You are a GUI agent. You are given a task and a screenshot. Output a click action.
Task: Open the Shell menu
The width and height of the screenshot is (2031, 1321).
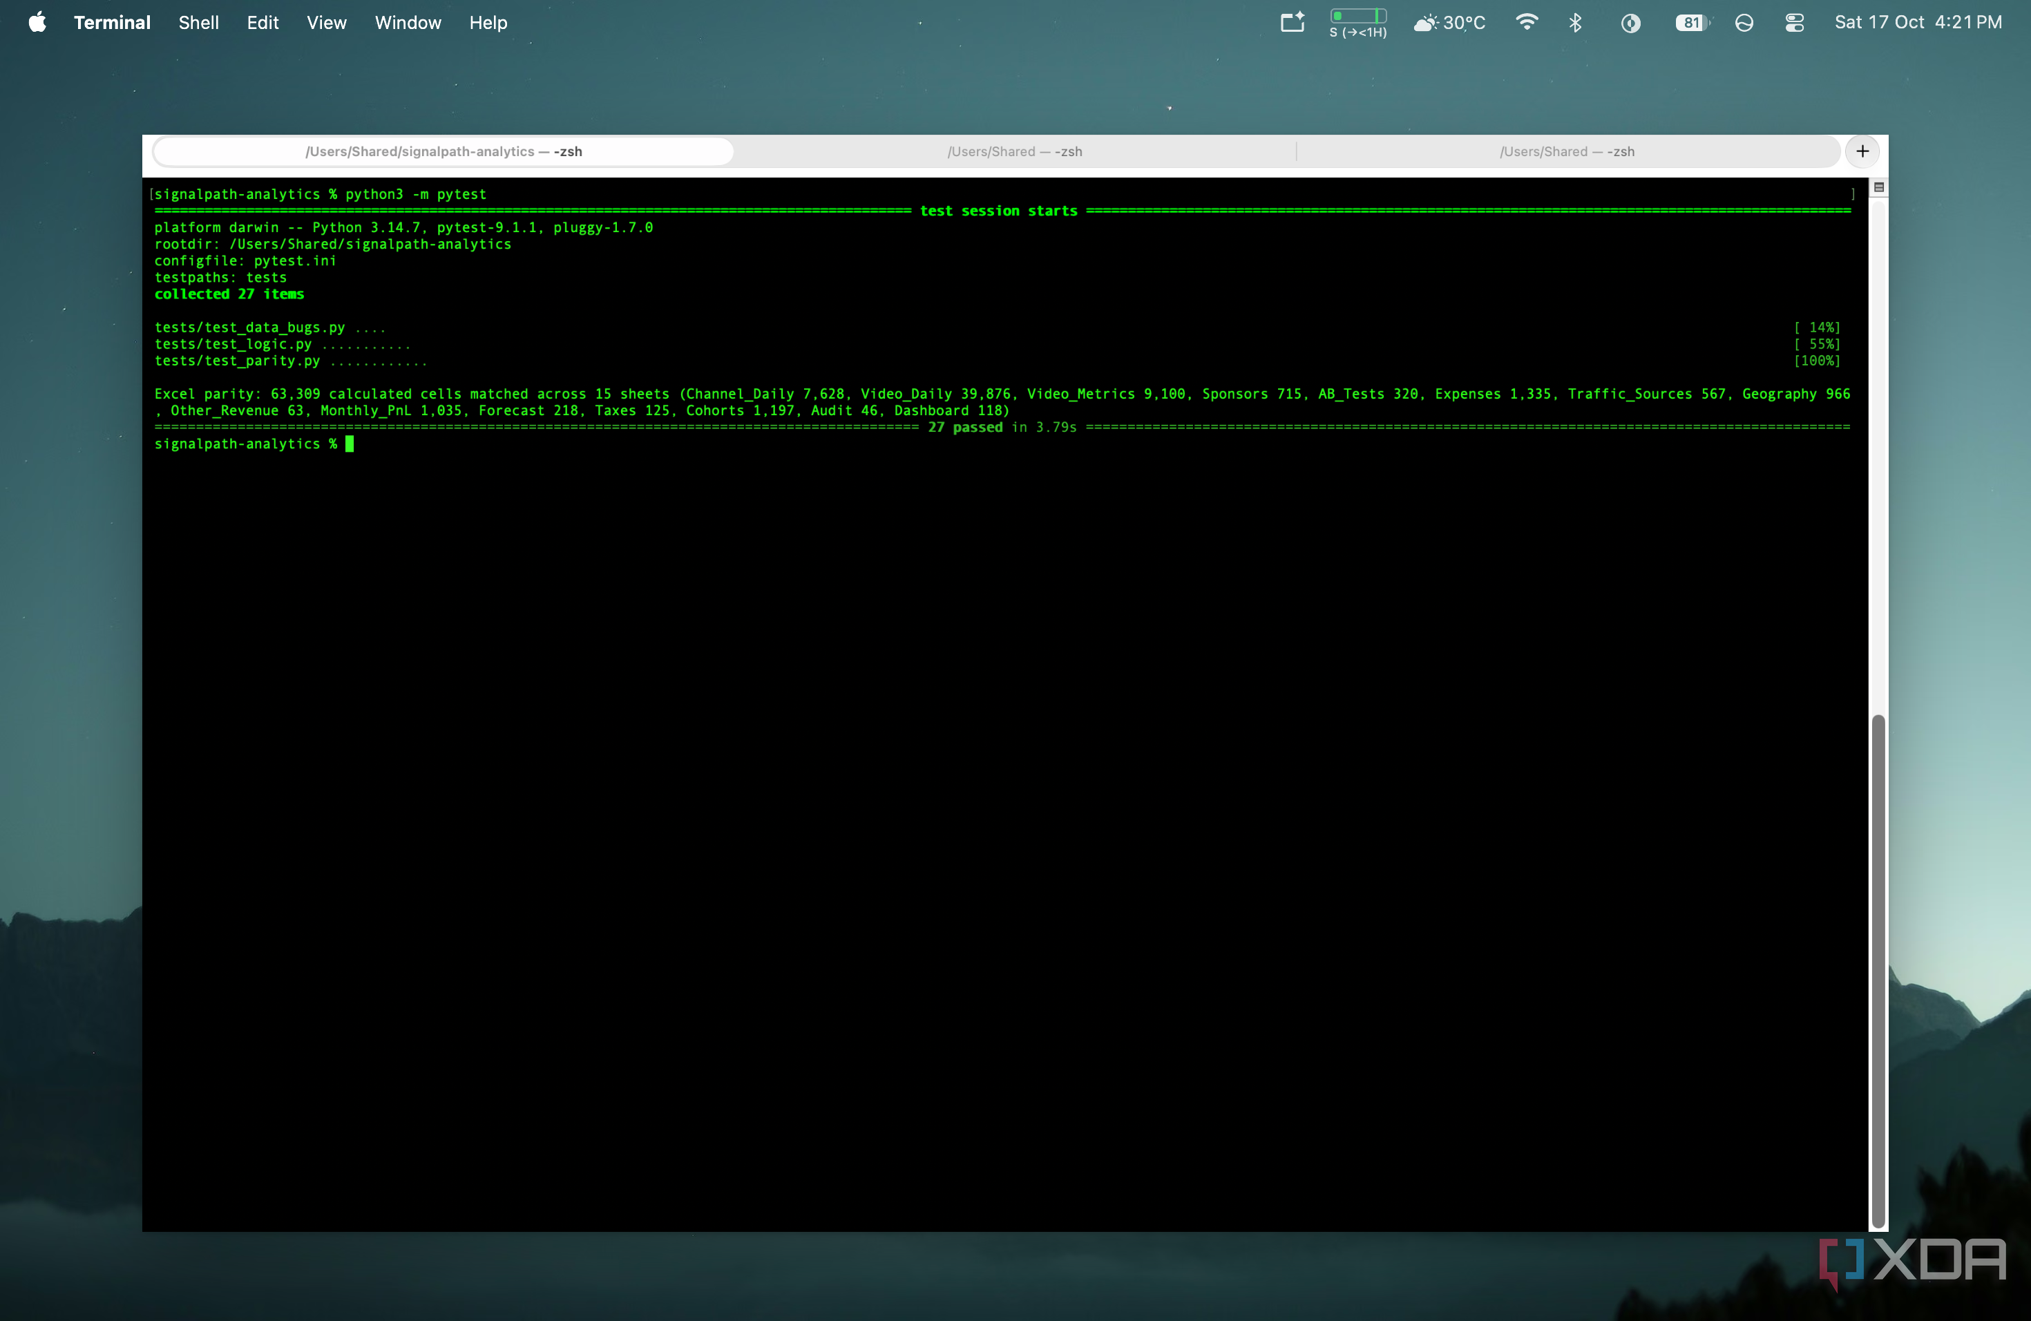(198, 22)
